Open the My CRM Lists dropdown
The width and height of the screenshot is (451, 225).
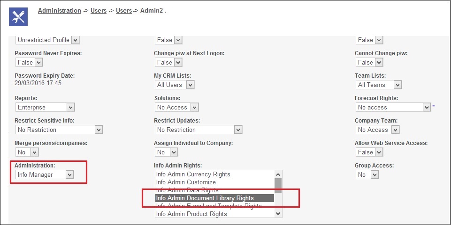point(174,85)
